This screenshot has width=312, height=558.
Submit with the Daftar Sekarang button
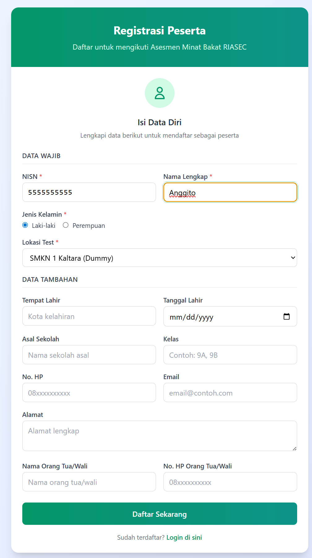tap(160, 514)
